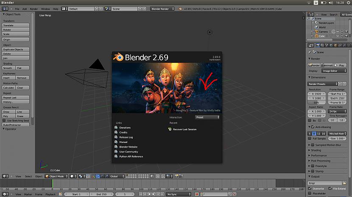Open the File menu
This screenshot has width=352, height=197.
17,9
